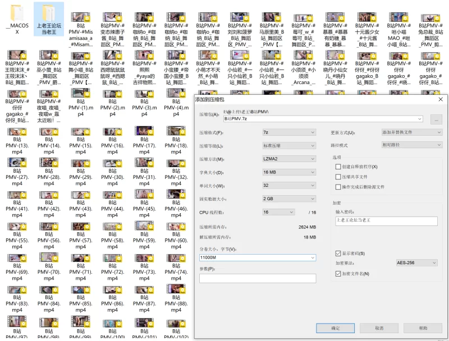Viewport: 449px width, 341px height.
Task: Select the 马原里美 video file icon
Action: pos(272,17)
